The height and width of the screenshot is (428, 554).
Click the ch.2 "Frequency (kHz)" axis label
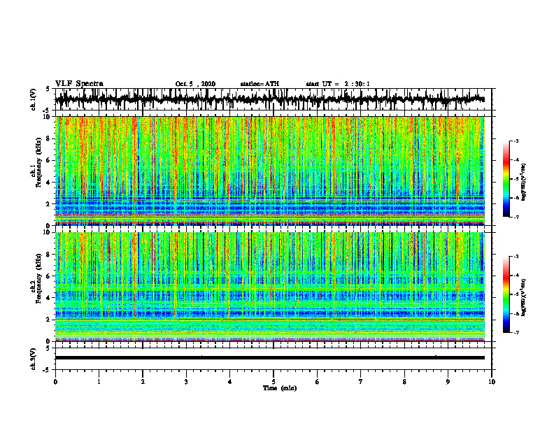(x=38, y=278)
